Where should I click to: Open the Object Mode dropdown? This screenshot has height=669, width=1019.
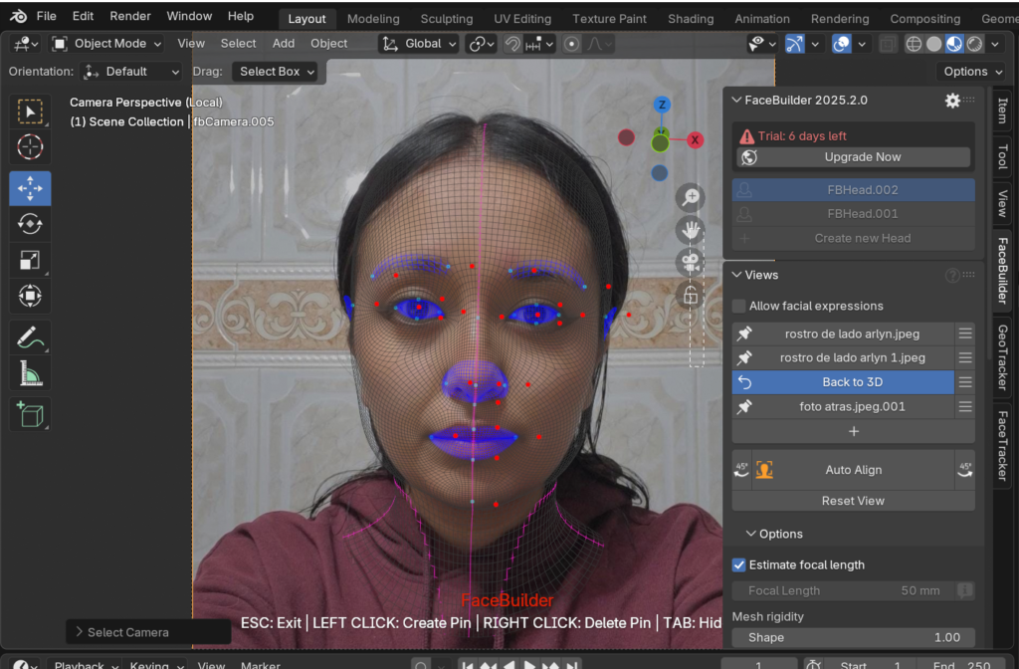(x=106, y=44)
